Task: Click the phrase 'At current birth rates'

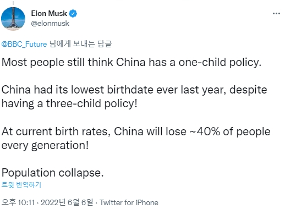Action: [x=56, y=131]
